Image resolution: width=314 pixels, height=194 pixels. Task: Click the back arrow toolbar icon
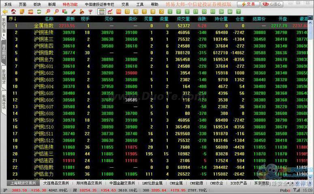click(4, 11)
